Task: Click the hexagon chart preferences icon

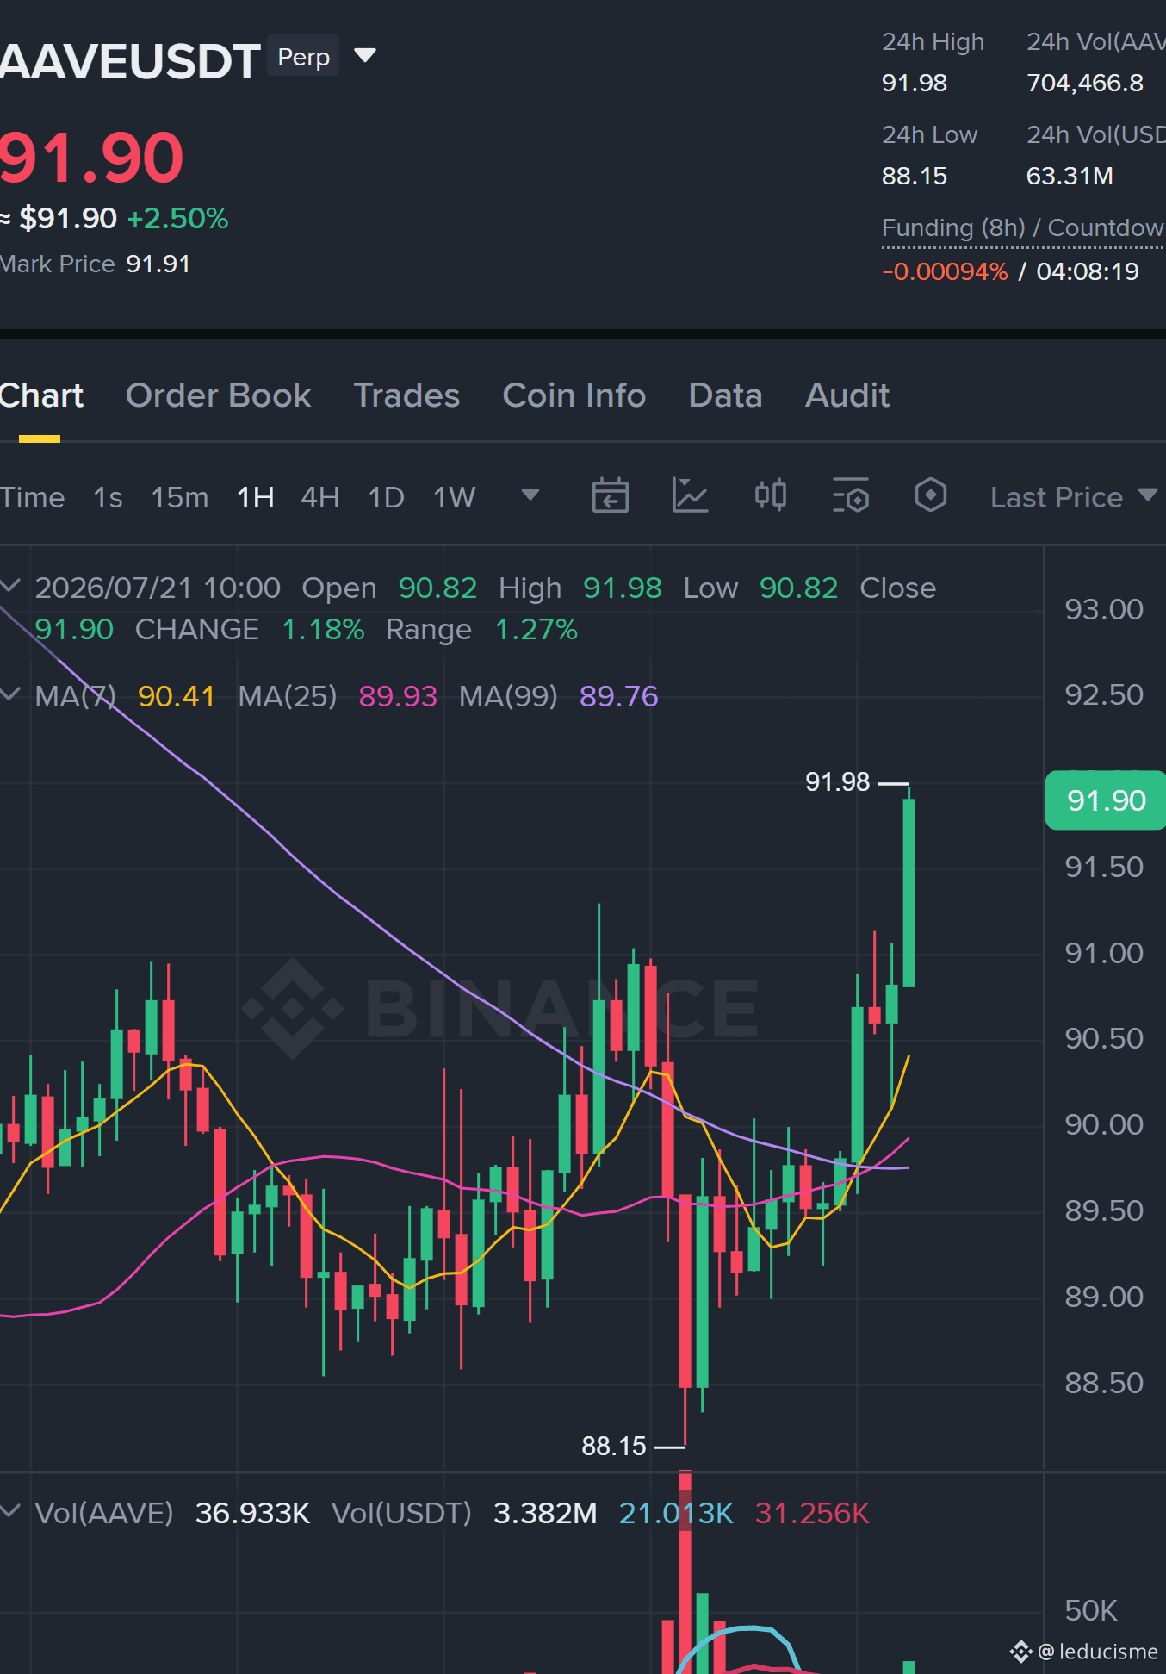Action: click(931, 495)
